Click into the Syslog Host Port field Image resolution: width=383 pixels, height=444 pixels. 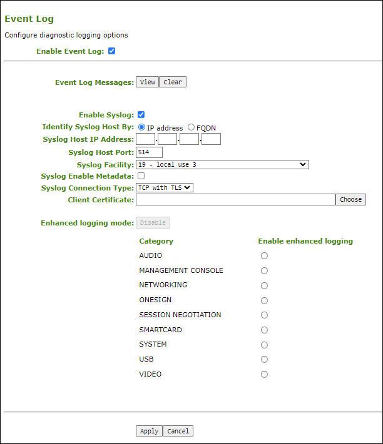click(x=149, y=152)
